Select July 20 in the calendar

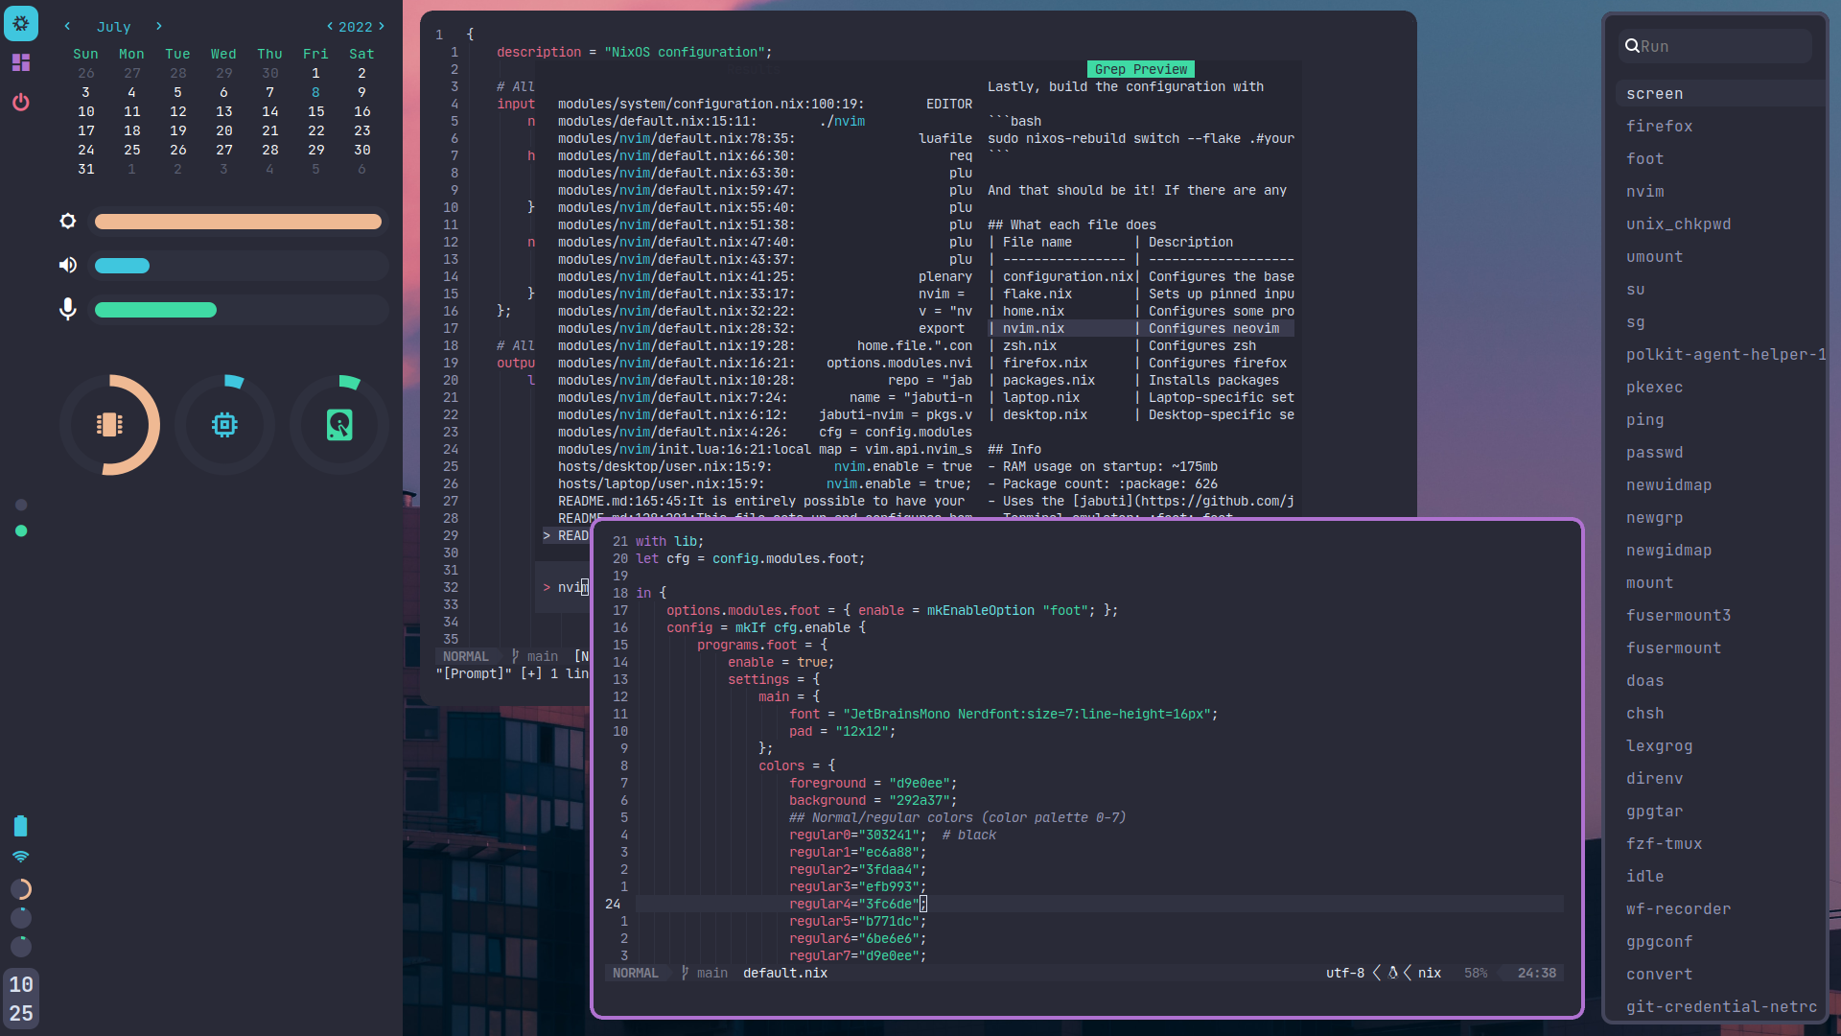point(223,130)
